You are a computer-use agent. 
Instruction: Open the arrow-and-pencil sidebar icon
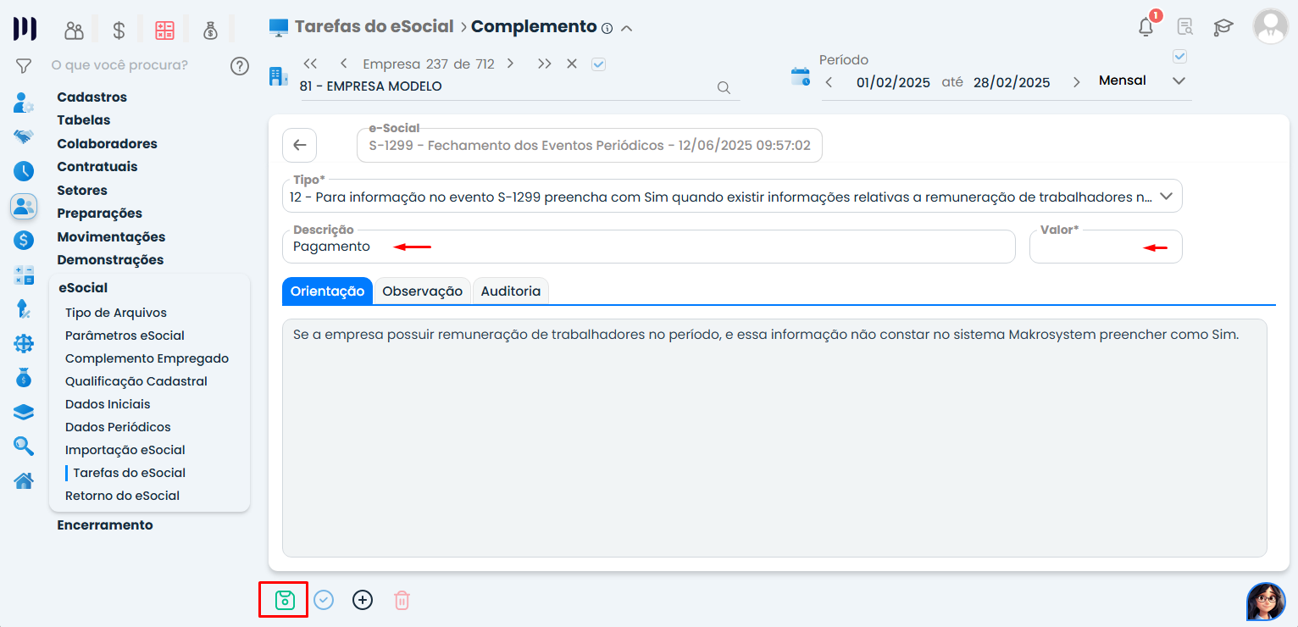tap(24, 309)
